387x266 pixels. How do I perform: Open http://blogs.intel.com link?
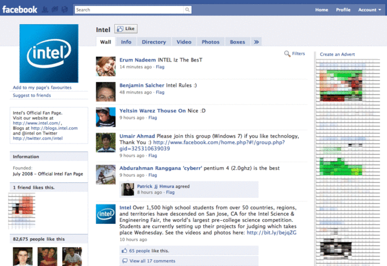[54, 128]
